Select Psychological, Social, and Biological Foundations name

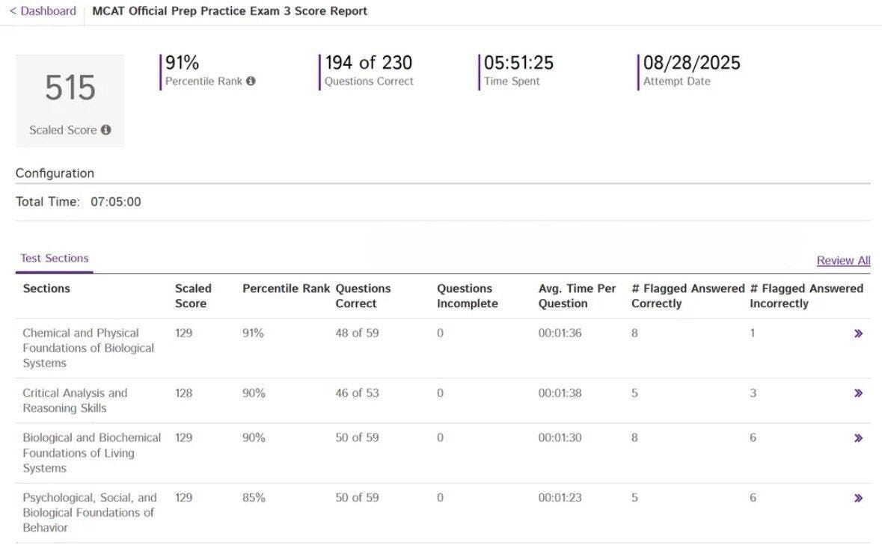coord(89,513)
